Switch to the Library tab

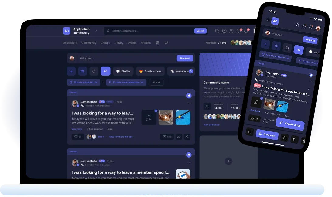(x=119, y=43)
